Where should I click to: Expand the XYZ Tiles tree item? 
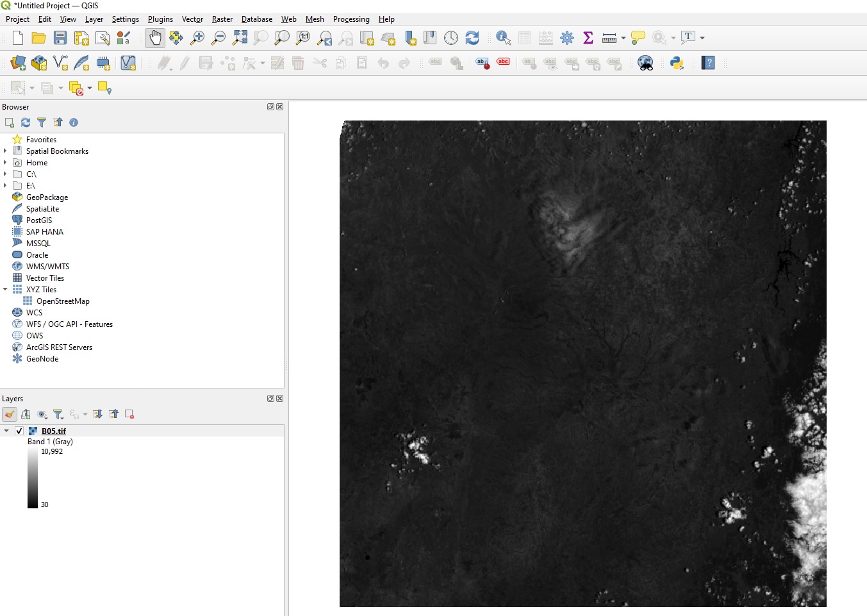(x=6, y=289)
